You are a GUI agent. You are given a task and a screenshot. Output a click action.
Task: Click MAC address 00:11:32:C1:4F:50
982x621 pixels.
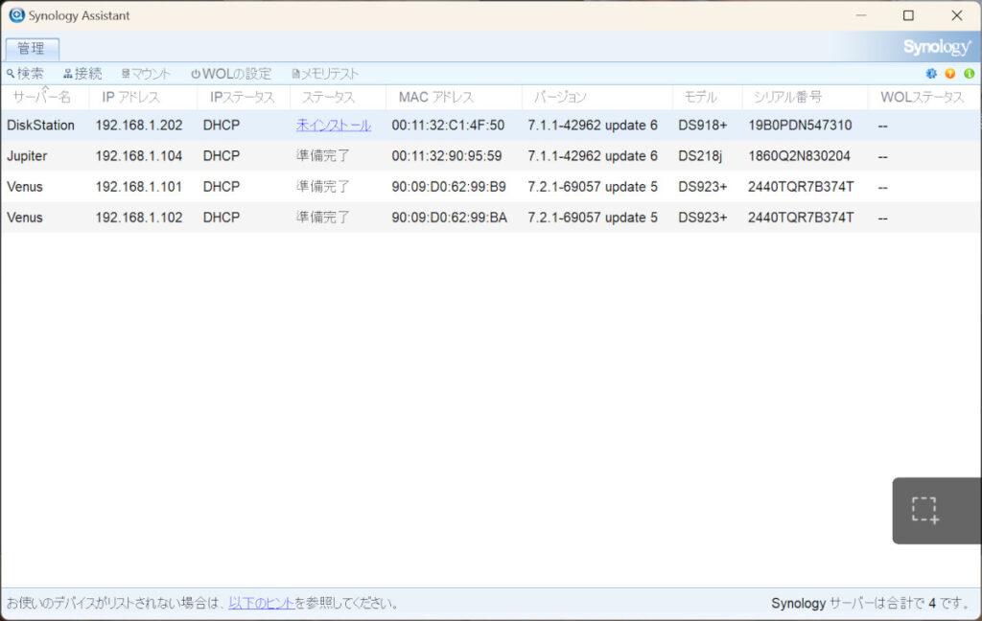[x=448, y=126]
